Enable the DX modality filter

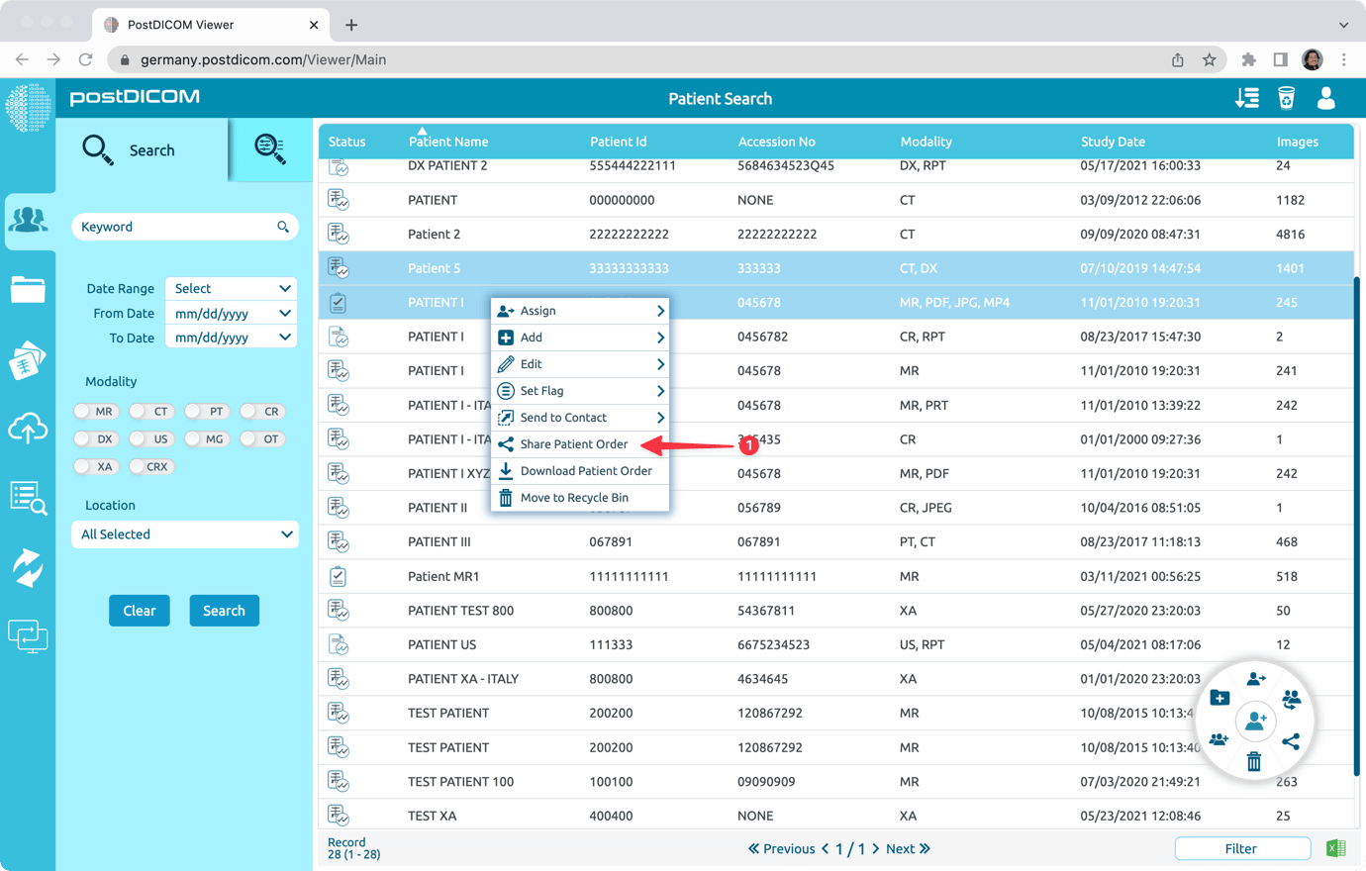coord(96,438)
